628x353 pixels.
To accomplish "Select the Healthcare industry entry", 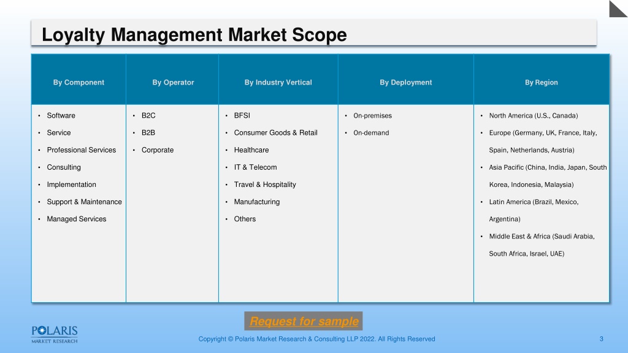I will coord(251,150).
